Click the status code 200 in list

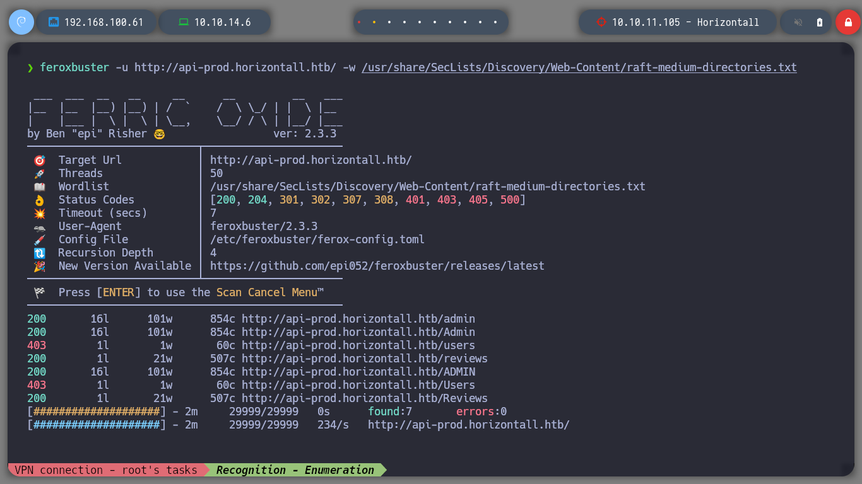click(226, 200)
